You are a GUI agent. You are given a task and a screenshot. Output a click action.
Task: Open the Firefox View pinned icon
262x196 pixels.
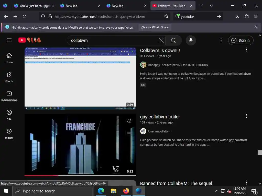tap(5, 6)
